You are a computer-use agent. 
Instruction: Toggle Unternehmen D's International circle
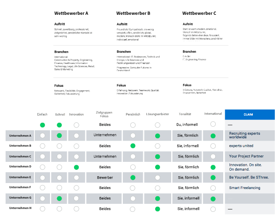pos(213,167)
